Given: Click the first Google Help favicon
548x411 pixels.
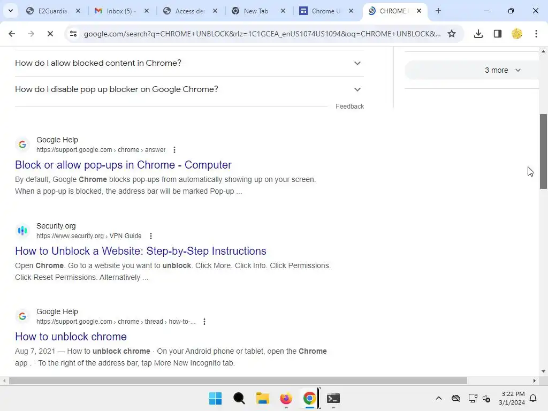Looking at the screenshot, I should click(x=22, y=144).
